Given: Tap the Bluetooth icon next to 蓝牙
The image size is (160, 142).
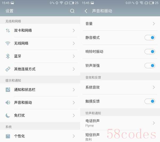Looking at the screenshot, I should pyautogui.click(x=8, y=56).
